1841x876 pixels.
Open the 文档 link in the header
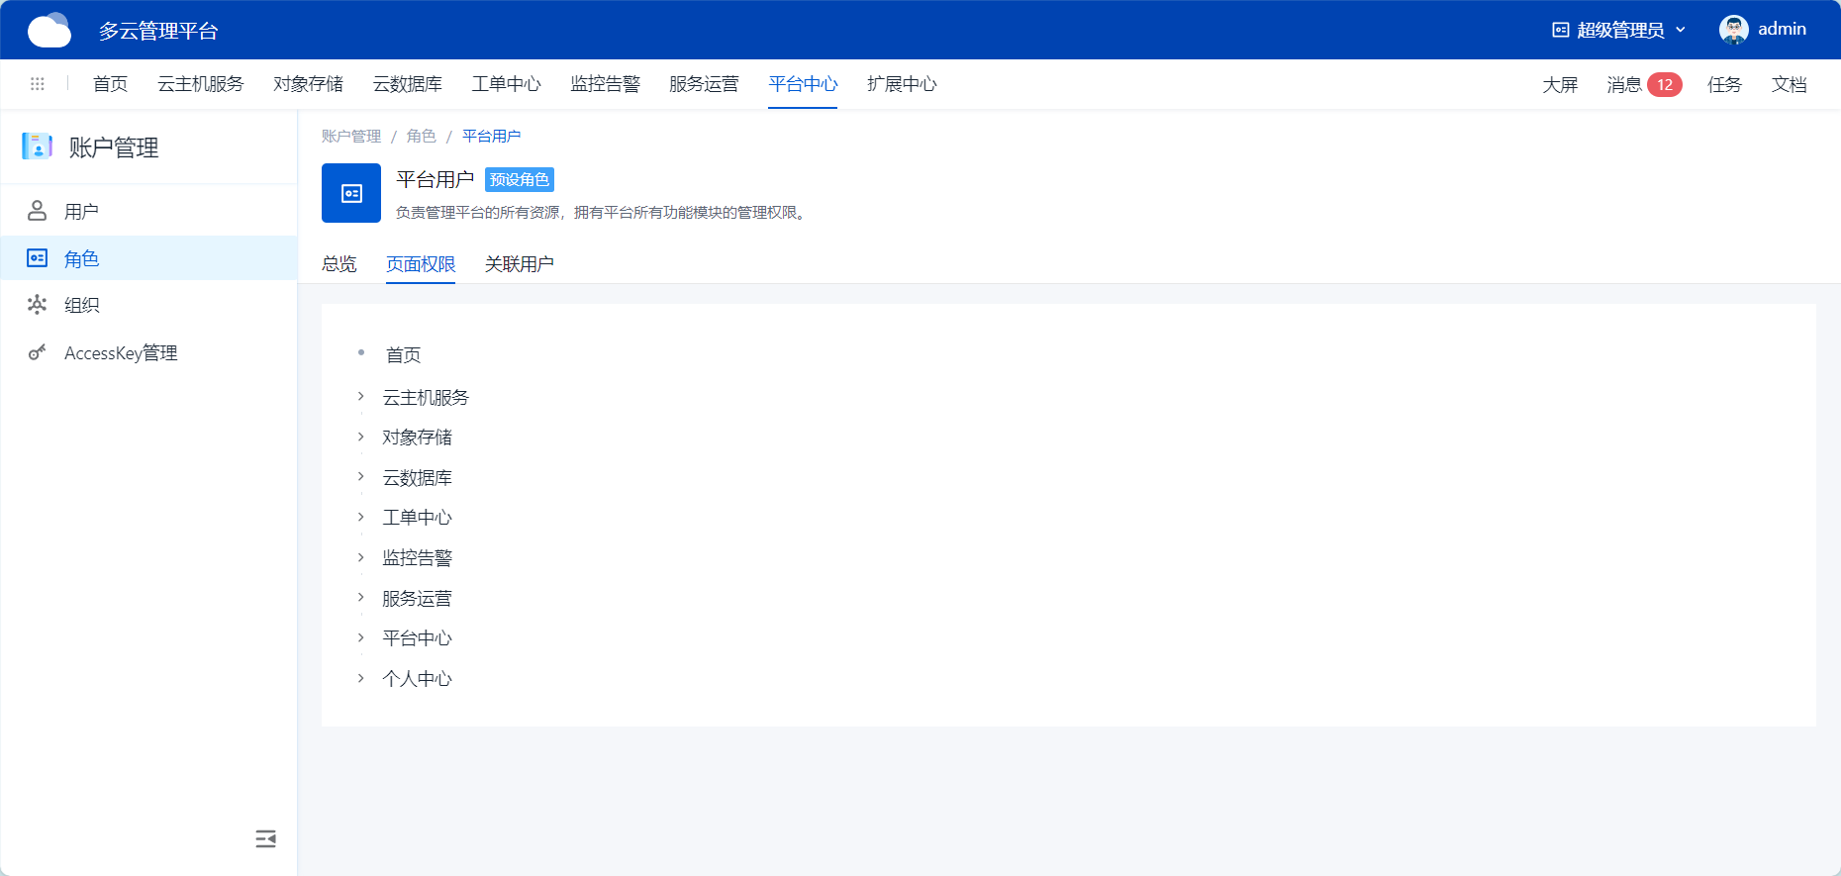1789,85
